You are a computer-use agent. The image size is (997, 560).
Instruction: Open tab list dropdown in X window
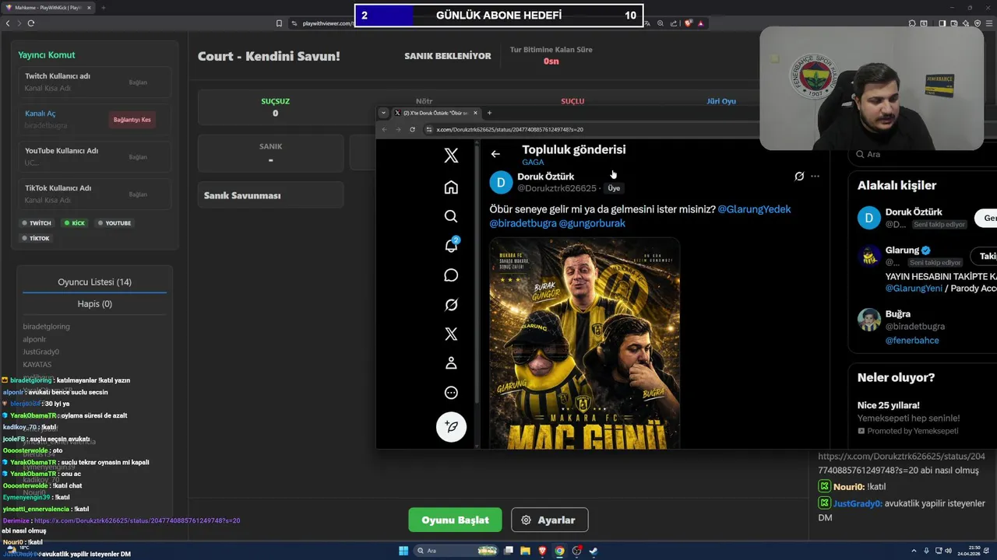pyautogui.click(x=383, y=113)
